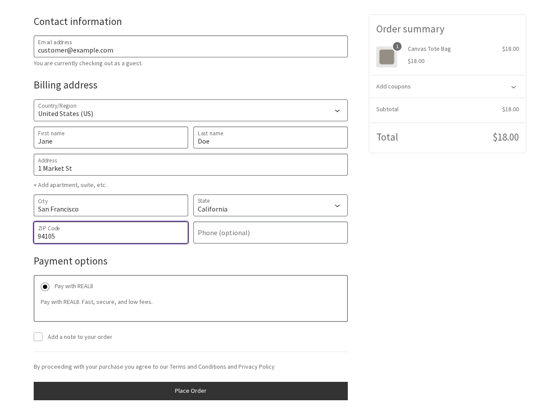Click the Canvas Tote Bag product name
The height and width of the screenshot is (416, 560).
429,49
